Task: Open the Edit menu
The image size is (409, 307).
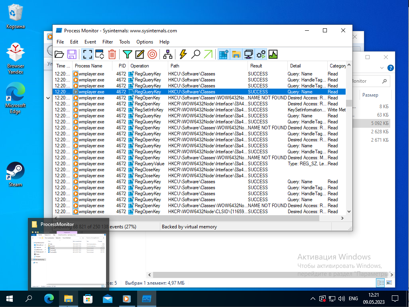Action: [74, 42]
